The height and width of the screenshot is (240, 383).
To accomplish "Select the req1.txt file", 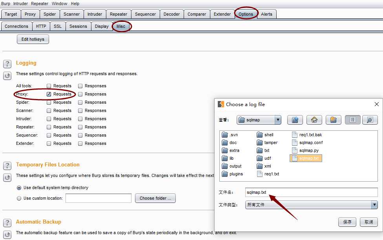I will click(268, 174).
